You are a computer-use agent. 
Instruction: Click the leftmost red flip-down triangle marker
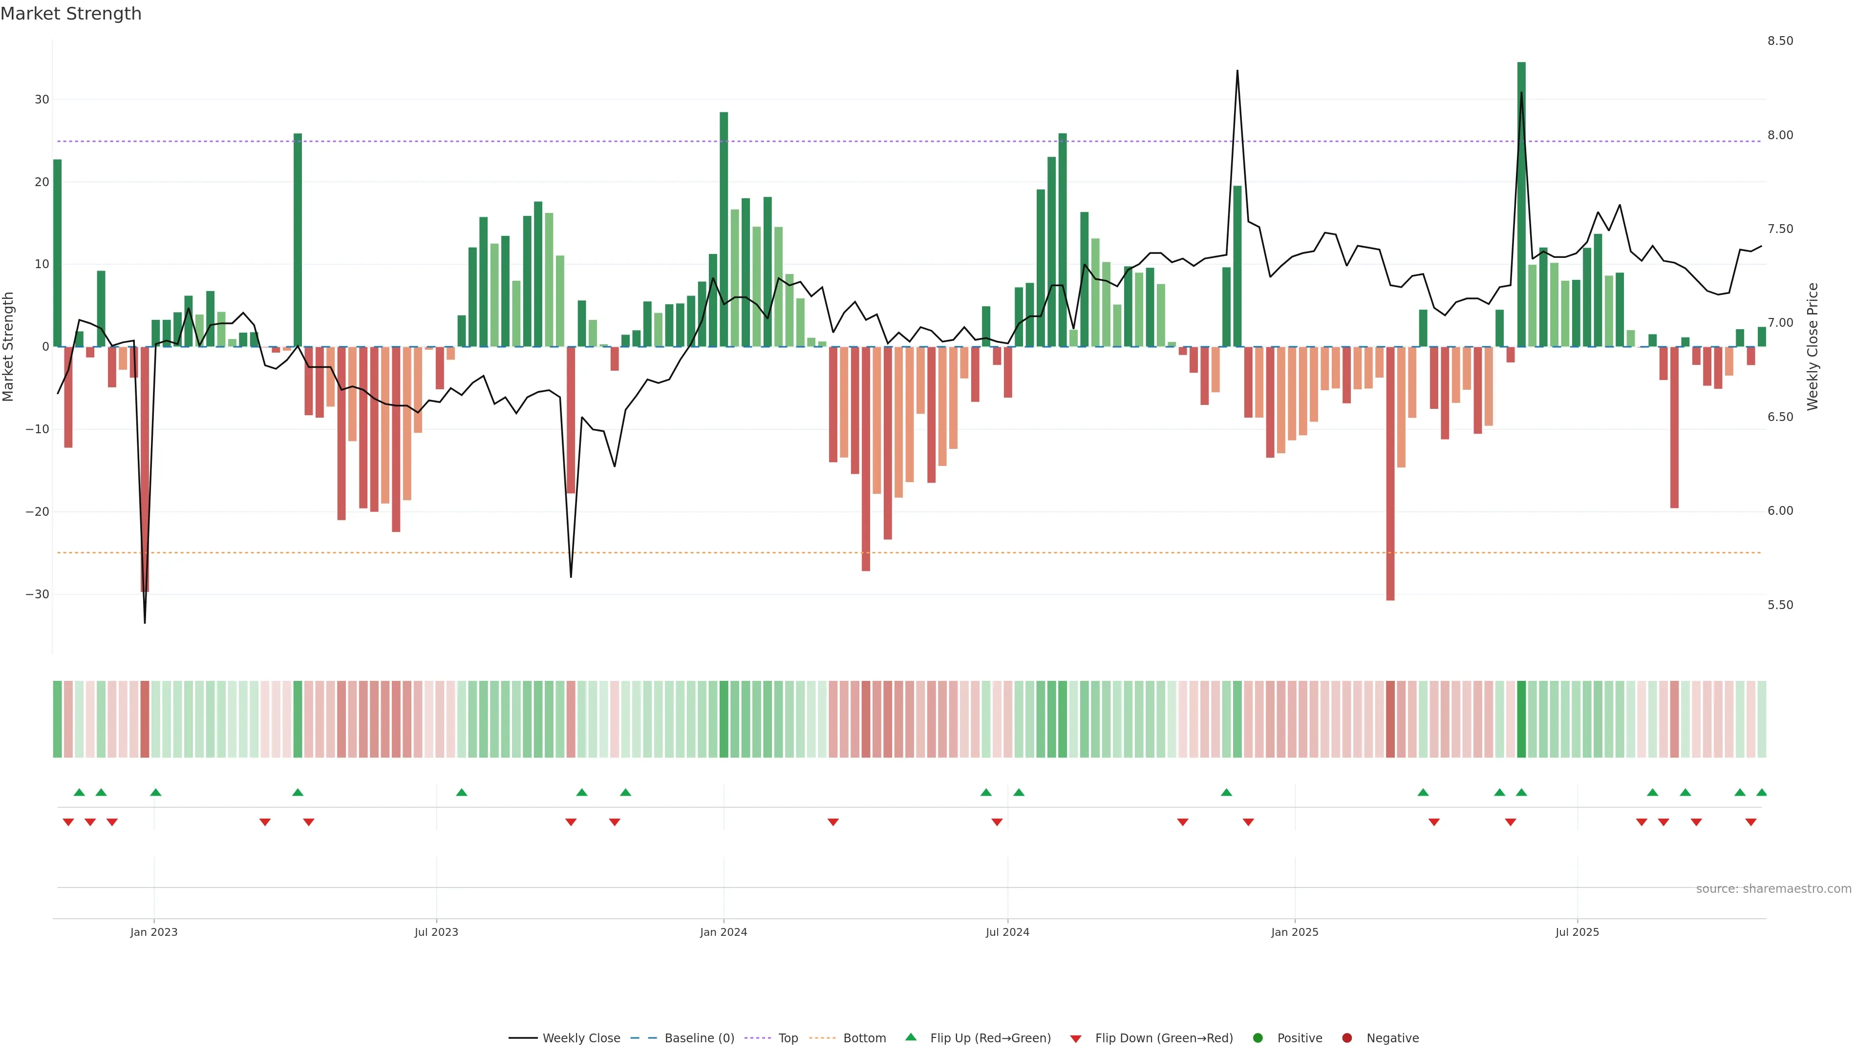(x=68, y=822)
